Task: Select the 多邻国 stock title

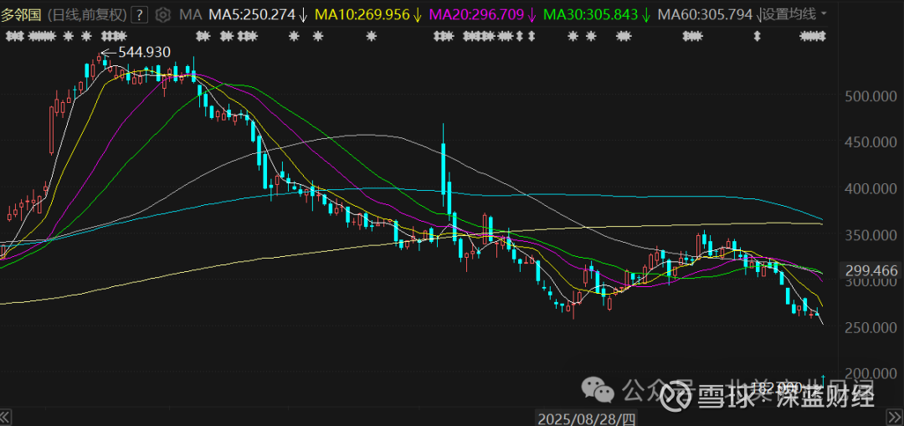Action: click(x=21, y=14)
